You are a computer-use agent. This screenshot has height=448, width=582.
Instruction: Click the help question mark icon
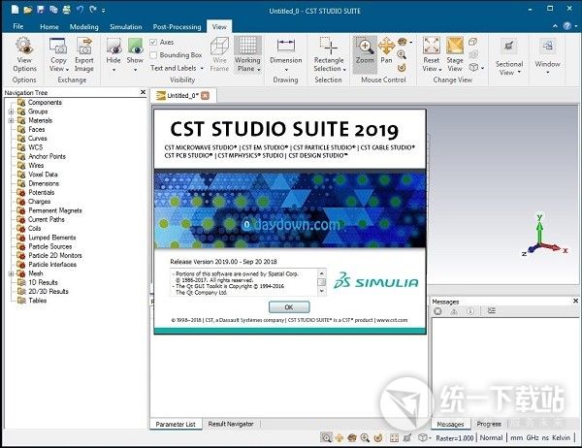pos(566,26)
